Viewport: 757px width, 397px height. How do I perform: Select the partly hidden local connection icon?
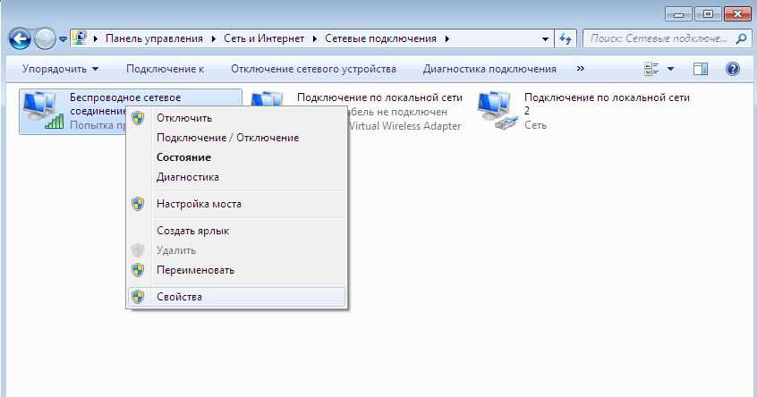pyautogui.click(x=267, y=98)
